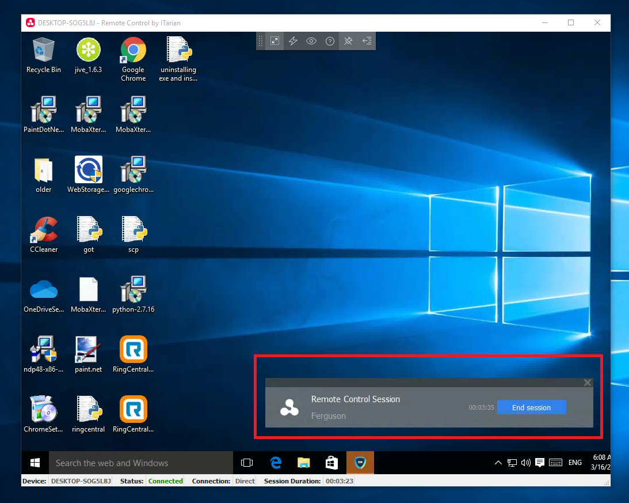
Task: Open File Explorer from the taskbar
Action: [304, 463]
